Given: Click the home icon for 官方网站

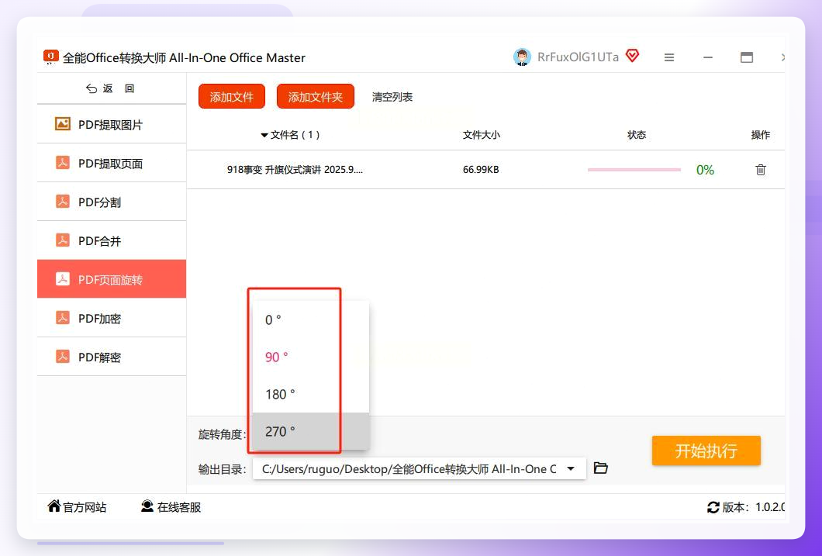Looking at the screenshot, I should pos(54,506).
